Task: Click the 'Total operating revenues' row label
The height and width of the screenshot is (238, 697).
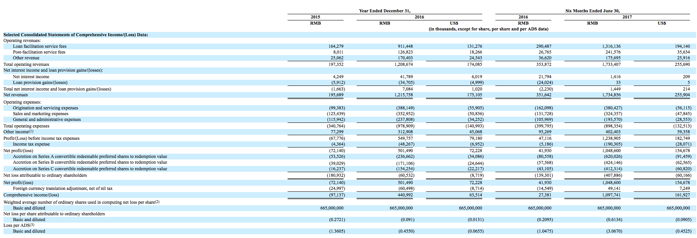Action: click(26, 64)
